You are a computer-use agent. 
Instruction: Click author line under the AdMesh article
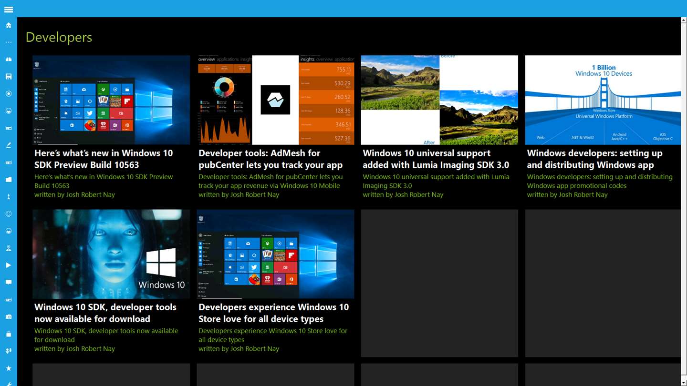(x=239, y=194)
